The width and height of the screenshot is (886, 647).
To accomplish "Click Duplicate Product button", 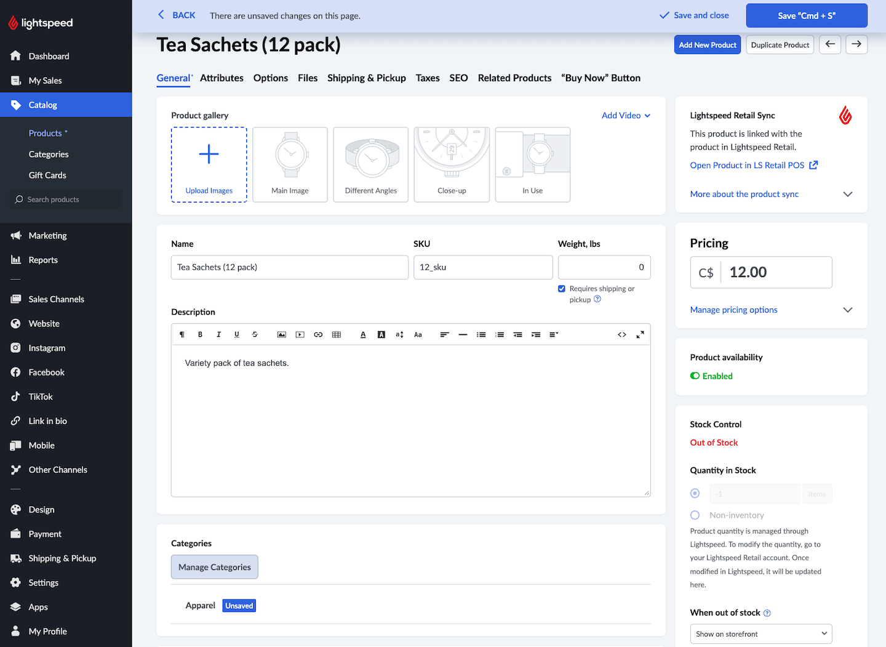I will [780, 45].
